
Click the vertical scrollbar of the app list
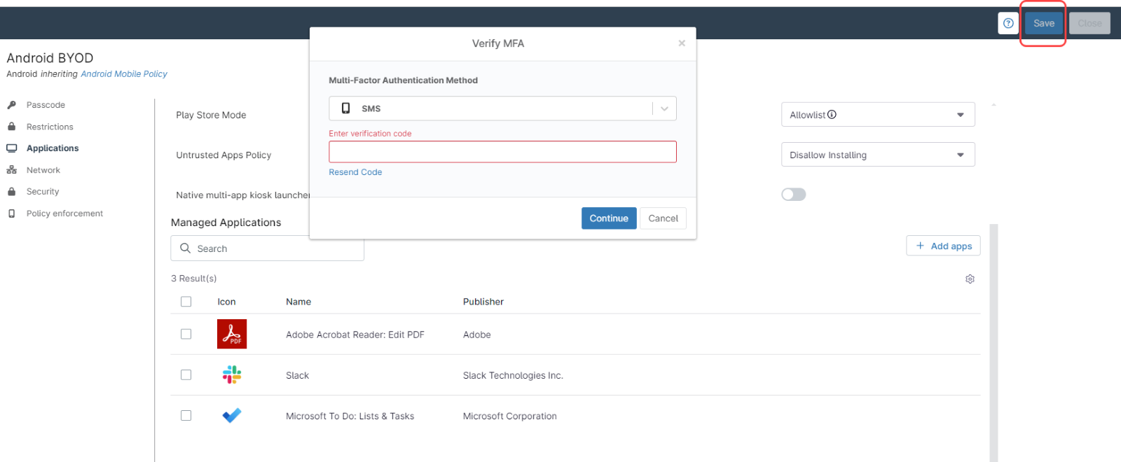993,343
